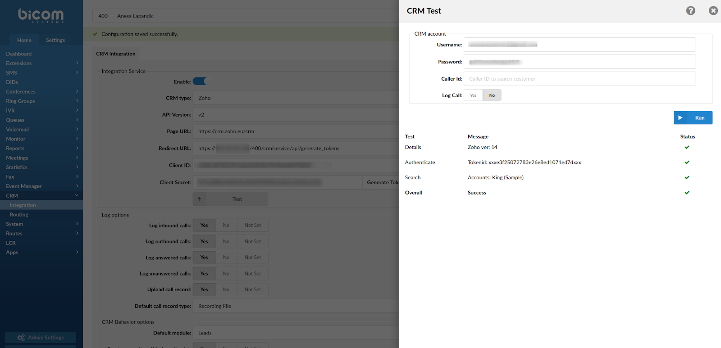Screen dimensions: 721x348
Task: Expand the Ring Groups sidebar menu
Action: tap(41, 101)
